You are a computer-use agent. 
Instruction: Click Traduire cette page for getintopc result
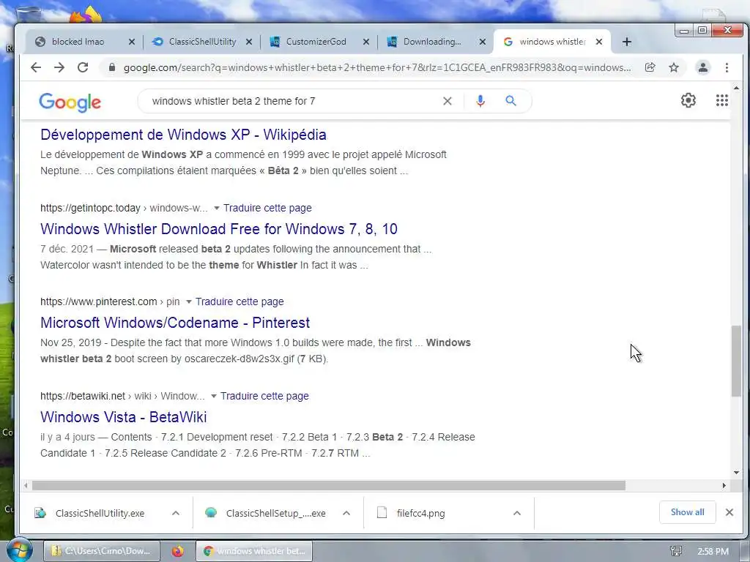pos(267,208)
